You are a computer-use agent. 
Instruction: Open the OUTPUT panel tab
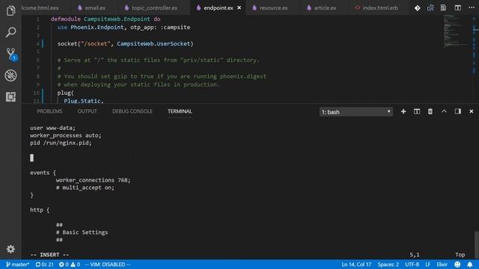pos(87,111)
